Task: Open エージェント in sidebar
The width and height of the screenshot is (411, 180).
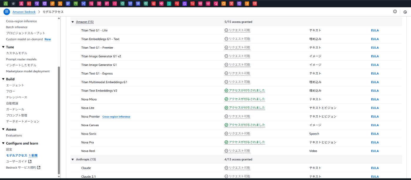Action: click(15, 85)
